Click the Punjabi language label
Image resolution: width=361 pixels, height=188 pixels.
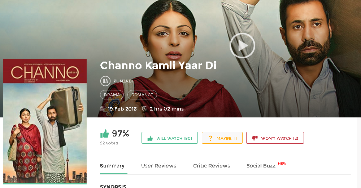click(x=123, y=81)
